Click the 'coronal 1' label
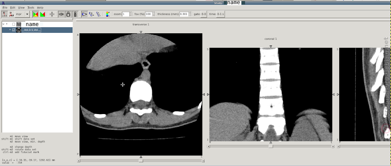 coord(271,39)
